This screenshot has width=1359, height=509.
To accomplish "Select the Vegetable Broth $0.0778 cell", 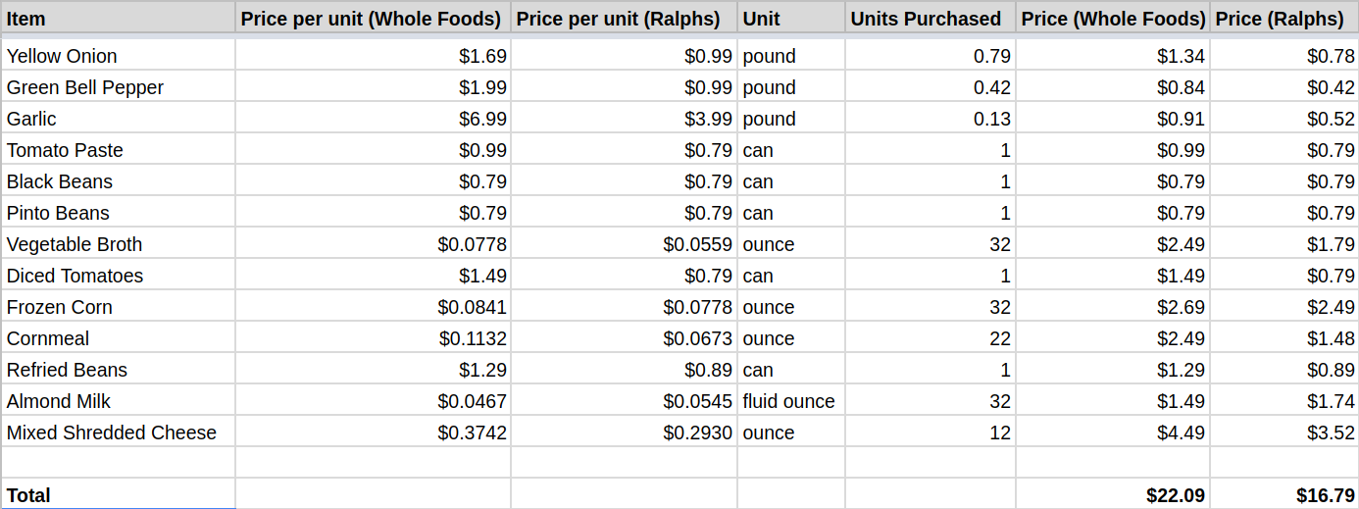I will pos(373,244).
